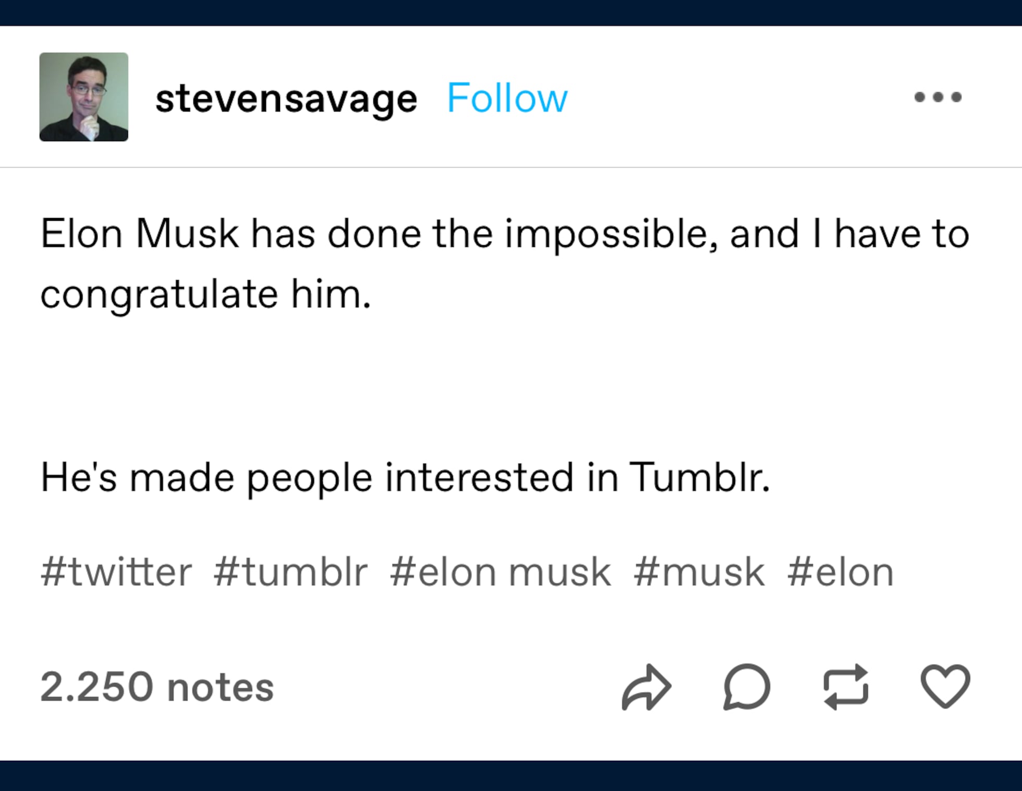Open the reply speech bubble icon
The width and height of the screenshot is (1022, 791).
point(746,687)
